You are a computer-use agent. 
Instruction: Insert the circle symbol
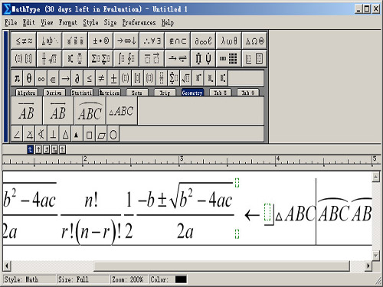coord(113,134)
